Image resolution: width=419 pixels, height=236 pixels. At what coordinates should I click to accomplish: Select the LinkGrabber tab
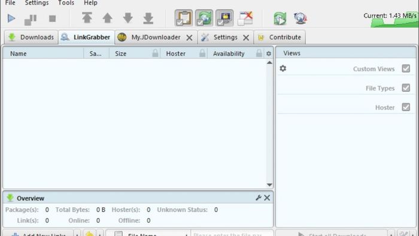click(86, 37)
